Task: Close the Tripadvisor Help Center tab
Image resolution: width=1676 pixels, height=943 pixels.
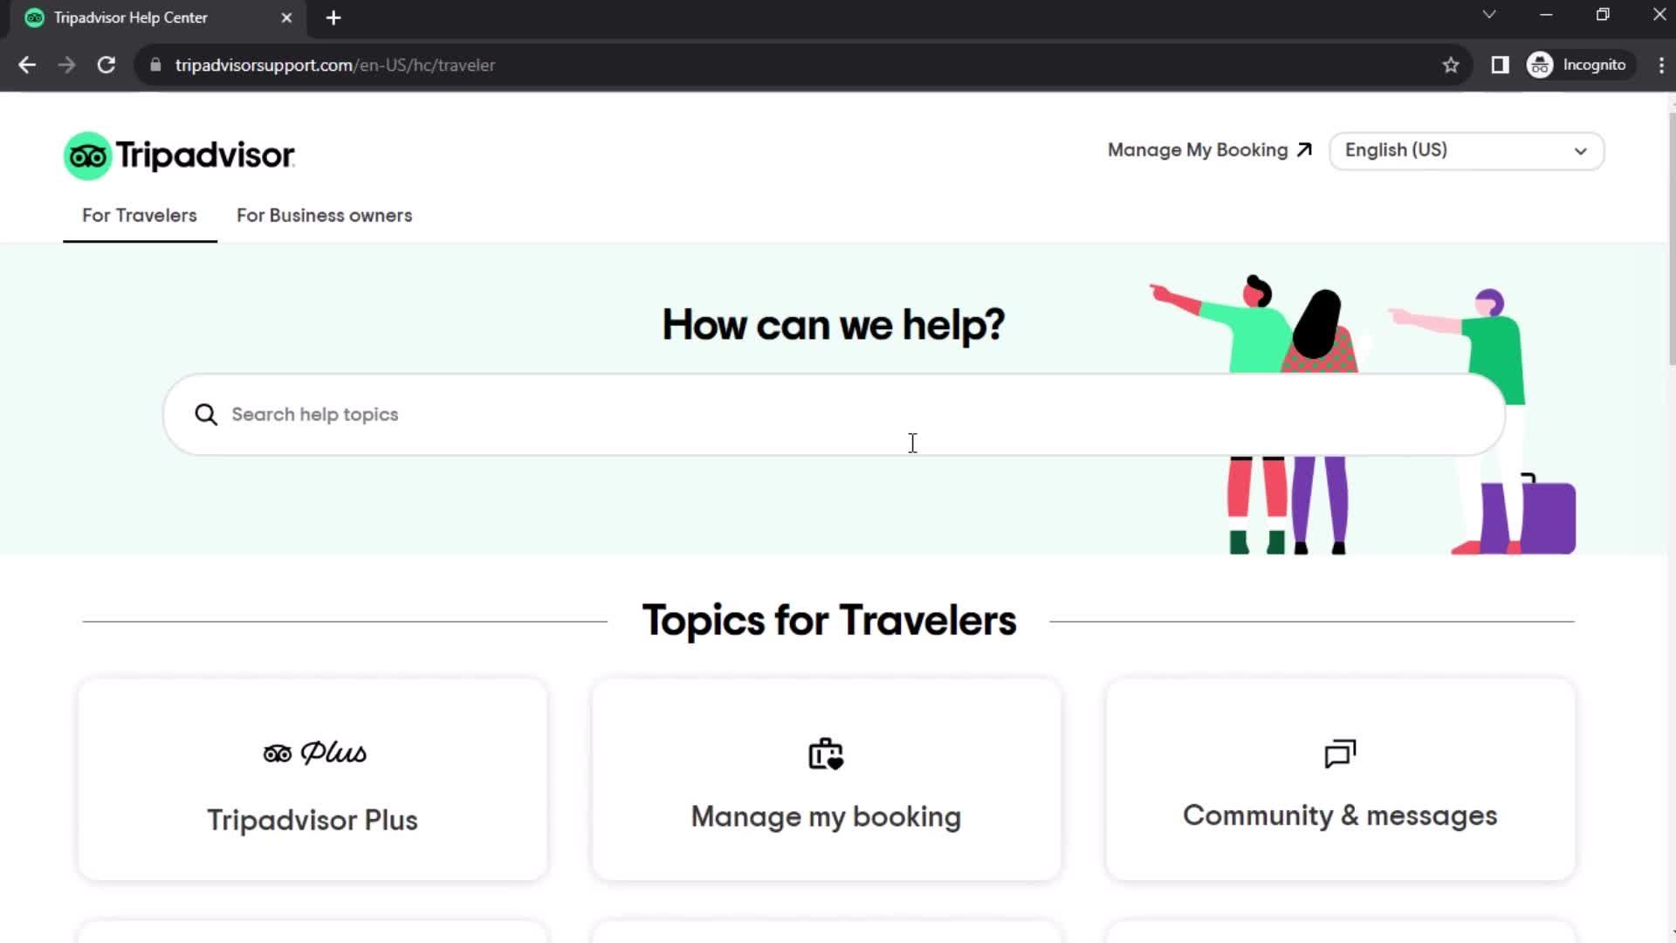Action: 286,17
